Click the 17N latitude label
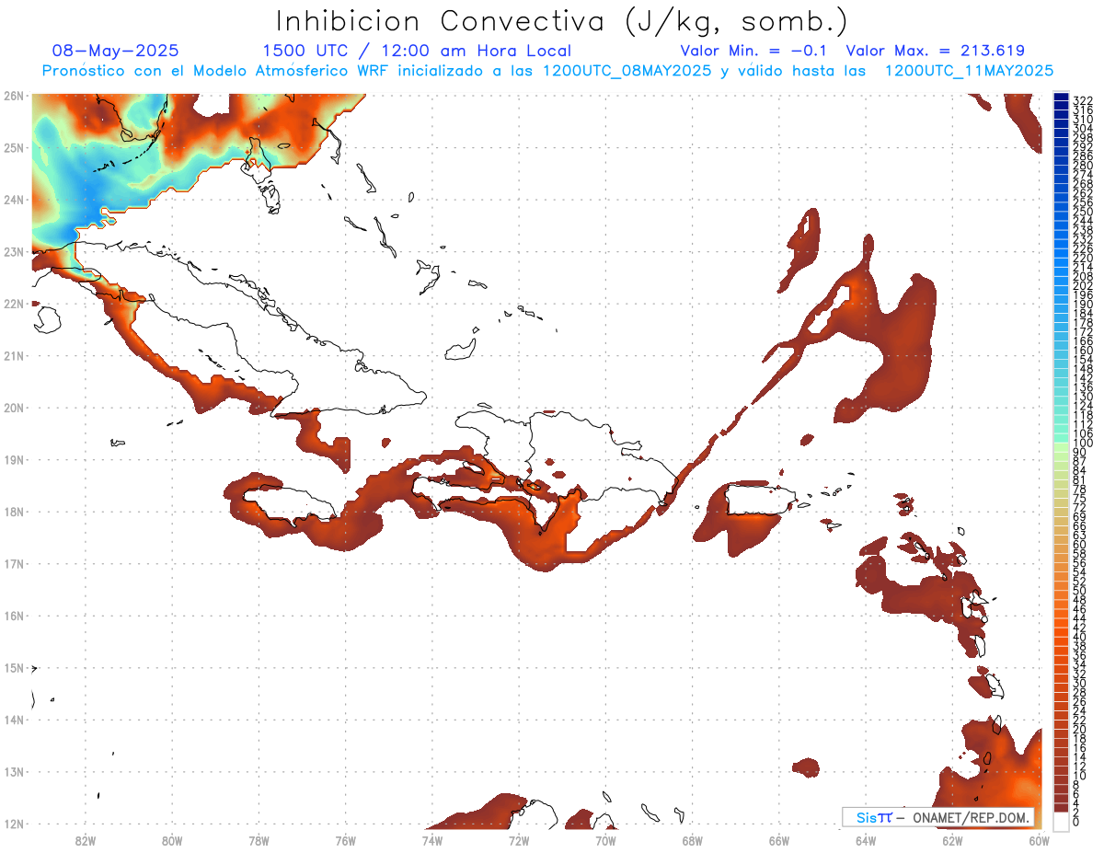Screen dimensions: 1104x853 [13, 563]
